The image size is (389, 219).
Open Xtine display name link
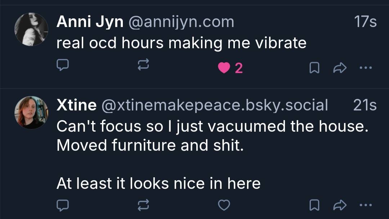(x=76, y=105)
